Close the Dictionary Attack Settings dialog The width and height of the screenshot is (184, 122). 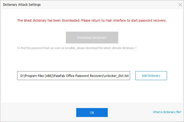180,5
